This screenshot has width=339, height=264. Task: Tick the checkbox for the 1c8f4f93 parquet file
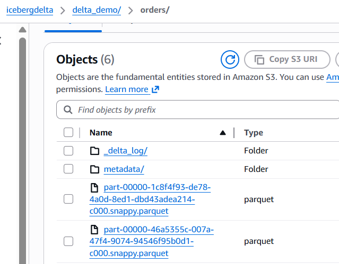(68, 199)
